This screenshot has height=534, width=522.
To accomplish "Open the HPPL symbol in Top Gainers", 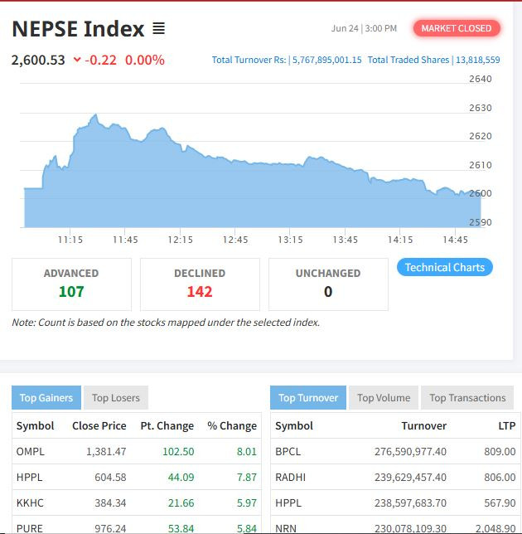I will (x=29, y=478).
